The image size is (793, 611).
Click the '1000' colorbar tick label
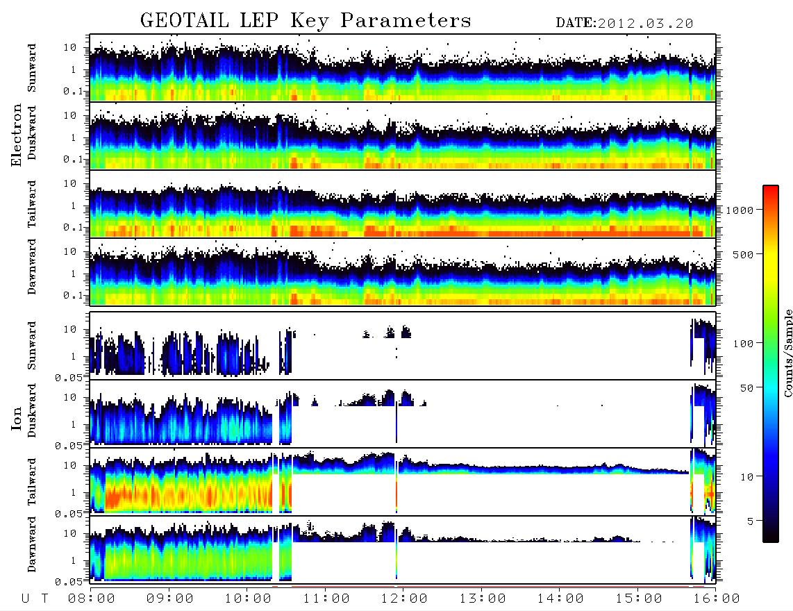point(740,210)
